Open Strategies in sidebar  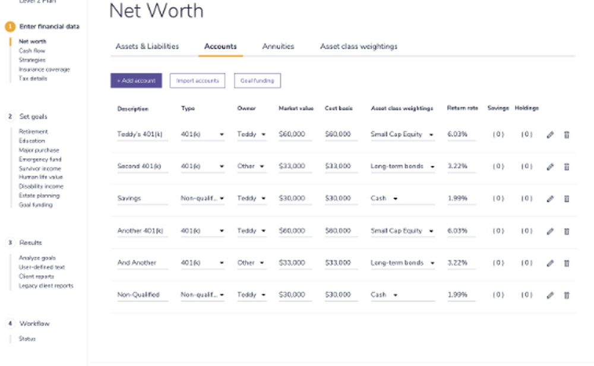pyautogui.click(x=32, y=60)
